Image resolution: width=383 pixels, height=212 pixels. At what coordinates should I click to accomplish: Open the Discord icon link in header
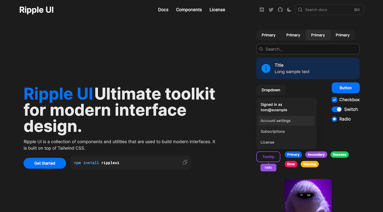262,10
